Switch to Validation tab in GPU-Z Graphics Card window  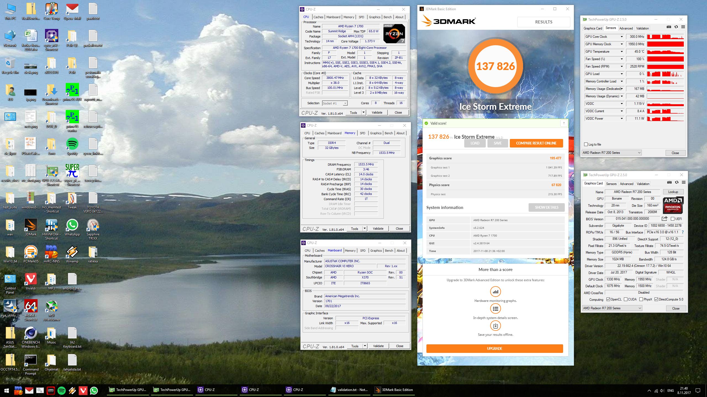tap(643, 184)
